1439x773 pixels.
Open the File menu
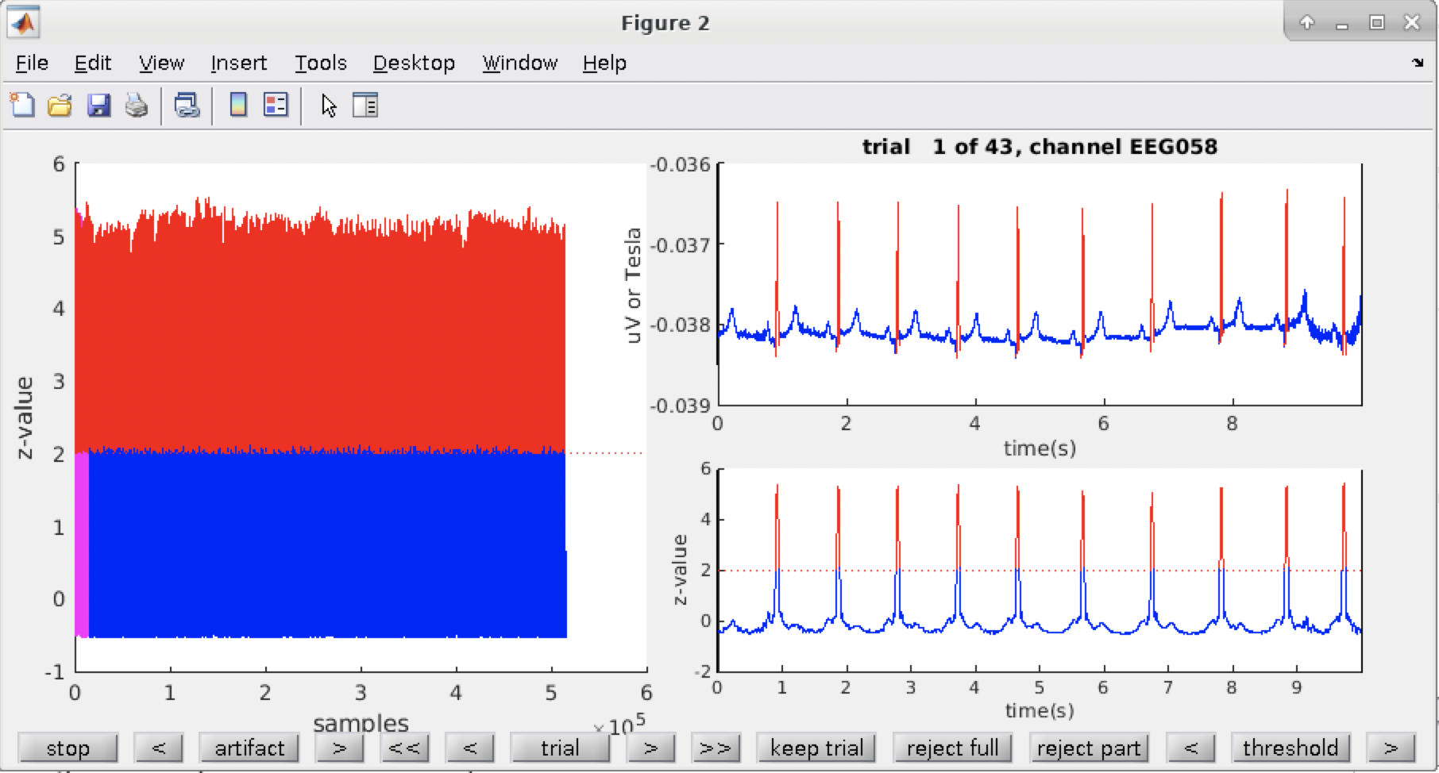tap(32, 63)
